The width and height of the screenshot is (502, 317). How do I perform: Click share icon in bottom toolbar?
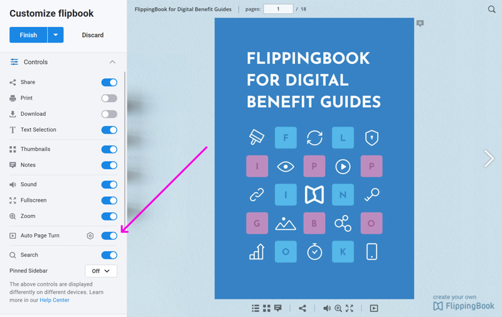(302, 308)
